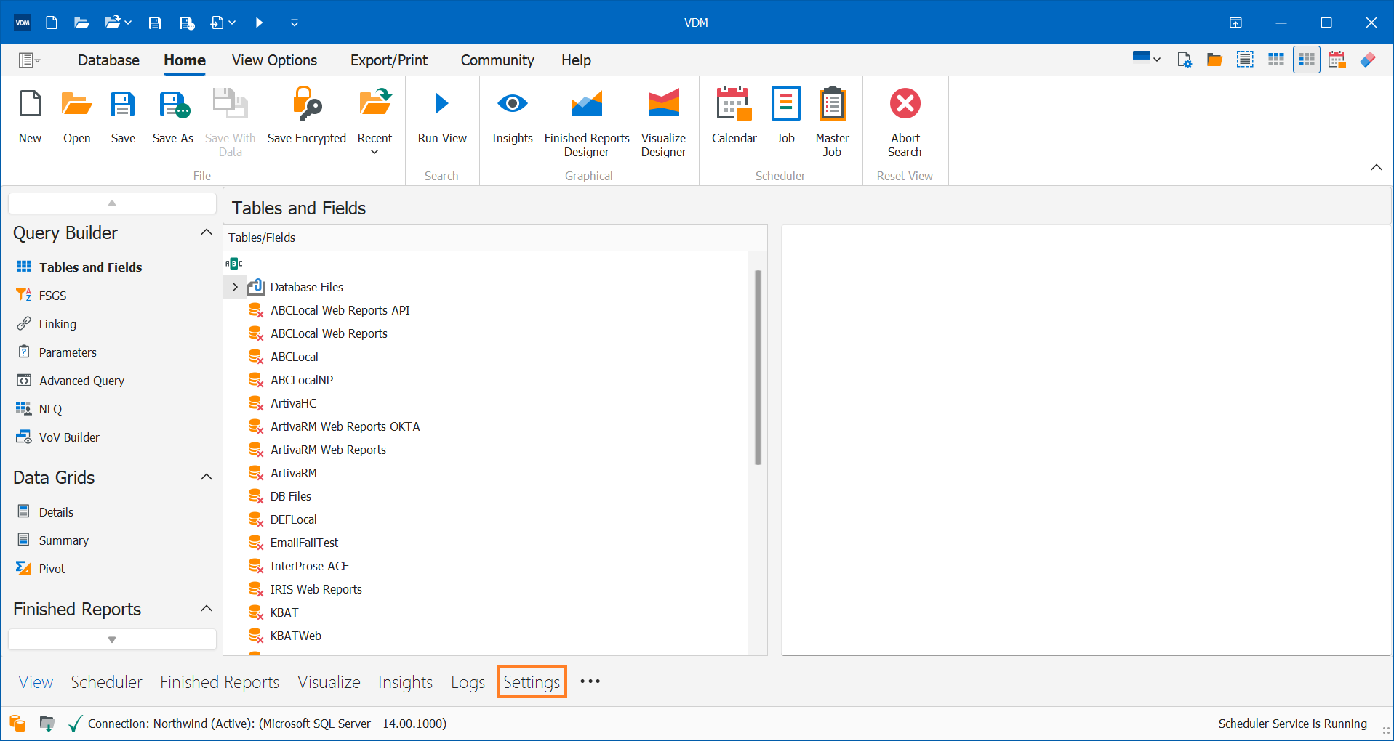This screenshot has height=741, width=1394.
Task: Open the color scheme dropdown arrow
Action: tap(1157, 60)
